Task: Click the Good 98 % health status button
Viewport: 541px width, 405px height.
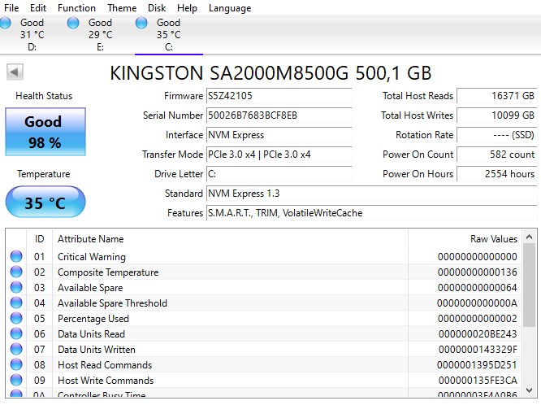Action: [45, 132]
